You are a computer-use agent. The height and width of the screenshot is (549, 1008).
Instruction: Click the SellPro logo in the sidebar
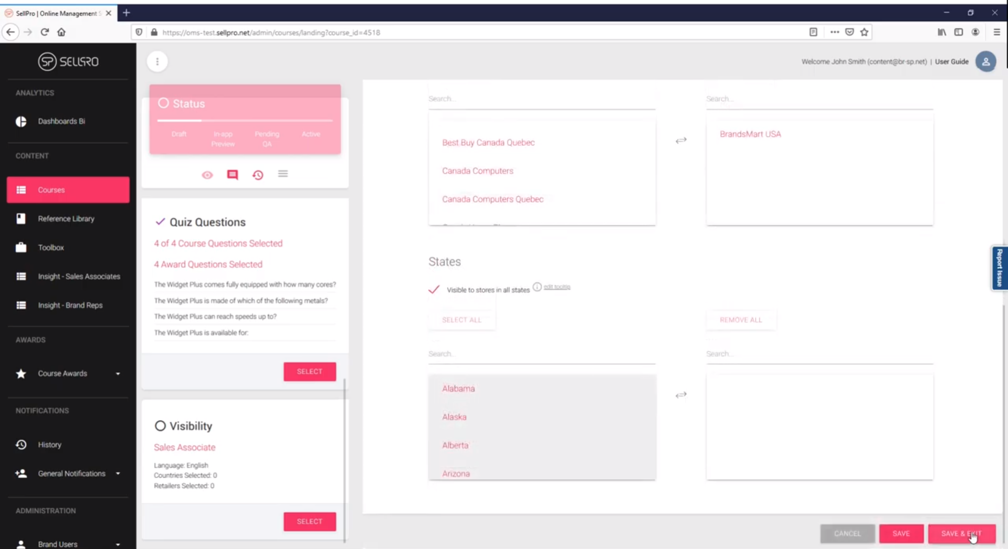coord(68,61)
